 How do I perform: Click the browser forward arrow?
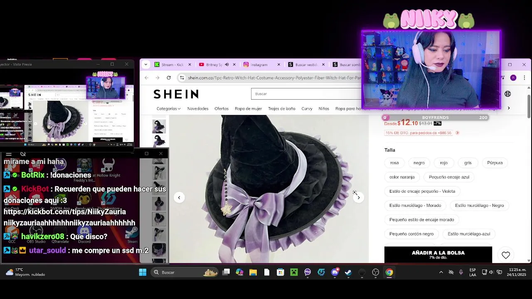pos(157,78)
